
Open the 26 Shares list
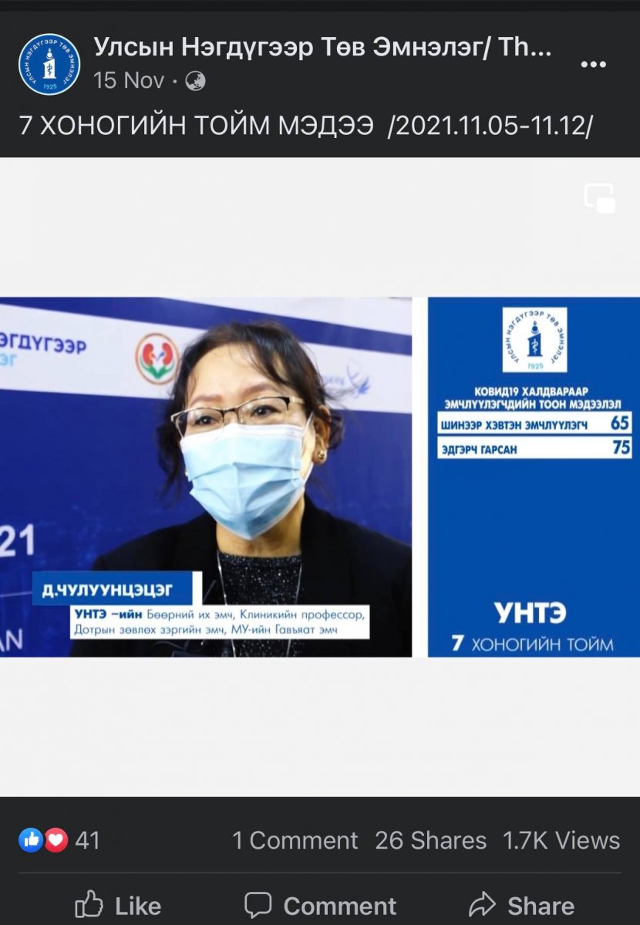tap(430, 840)
